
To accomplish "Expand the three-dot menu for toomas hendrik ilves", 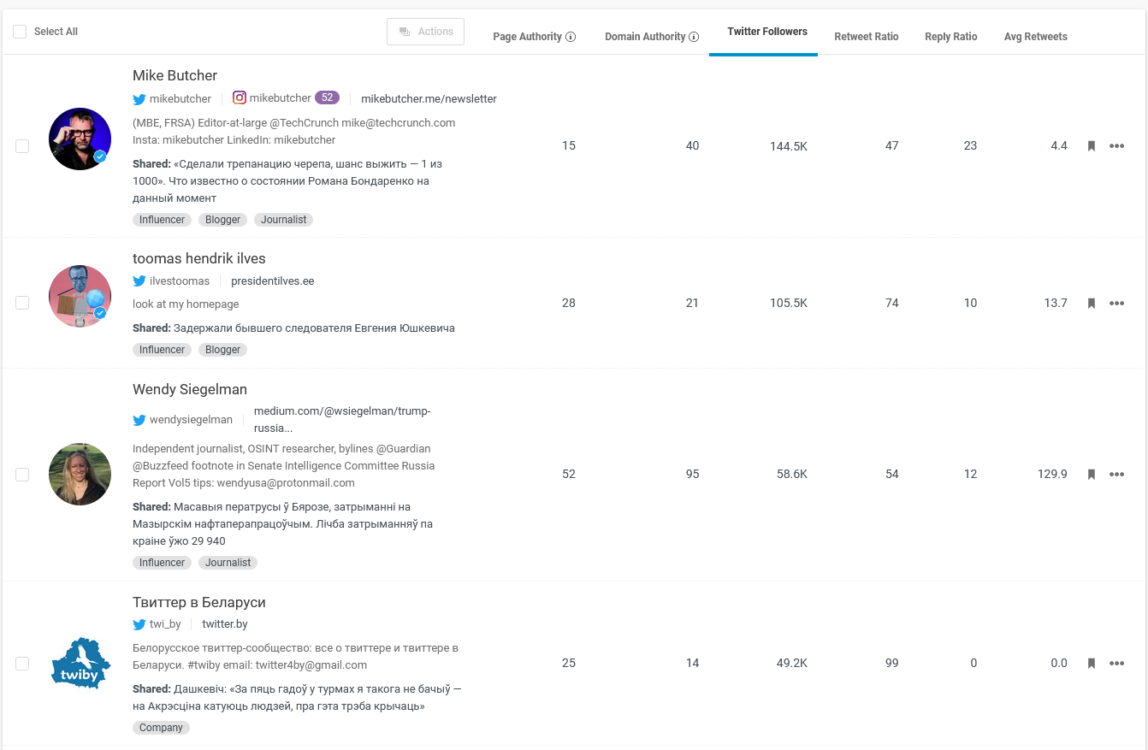I will pyautogui.click(x=1116, y=304).
